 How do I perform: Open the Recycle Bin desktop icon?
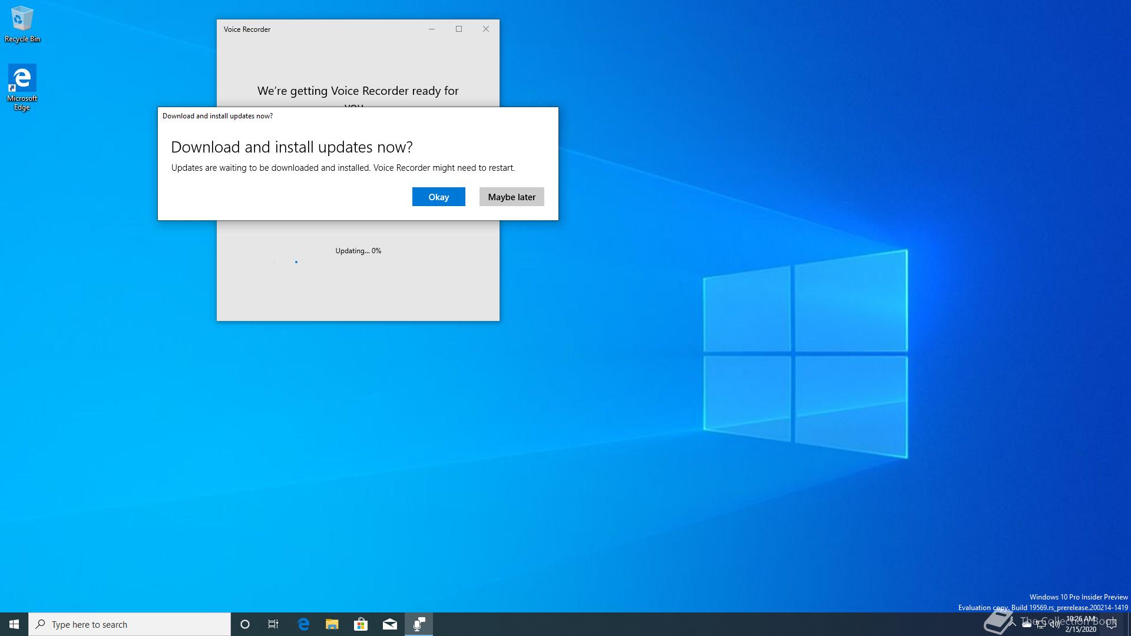[x=22, y=24]
